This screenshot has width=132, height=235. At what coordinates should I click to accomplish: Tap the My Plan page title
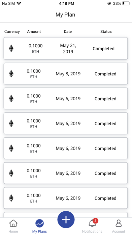(x=65, y=15)
